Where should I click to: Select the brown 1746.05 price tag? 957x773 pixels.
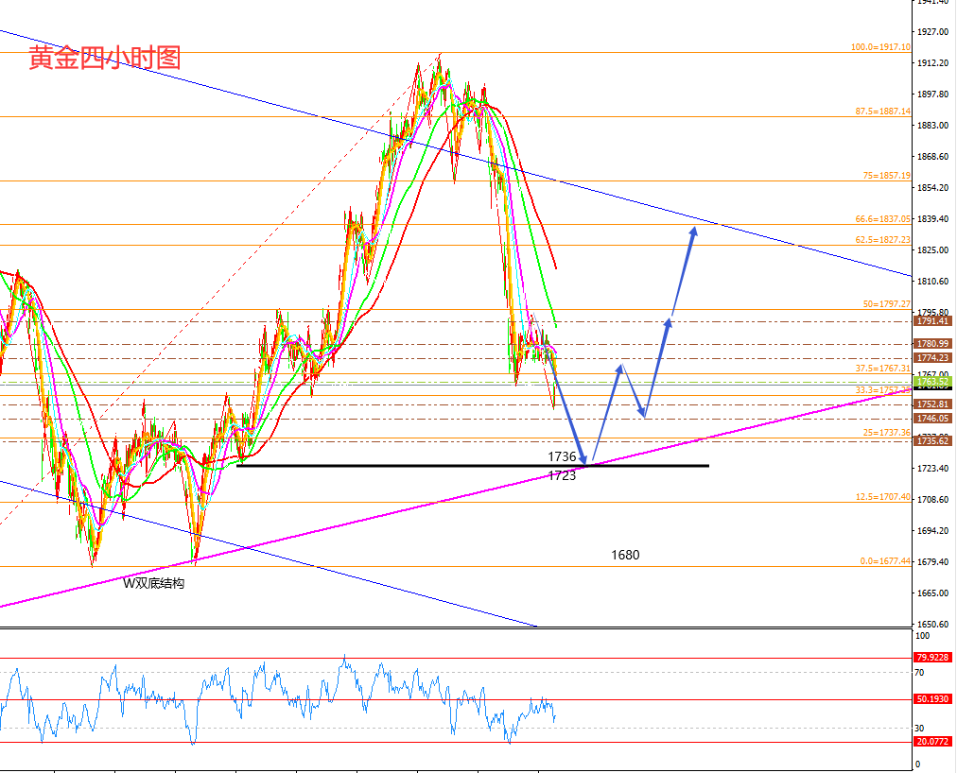(931, 418)
